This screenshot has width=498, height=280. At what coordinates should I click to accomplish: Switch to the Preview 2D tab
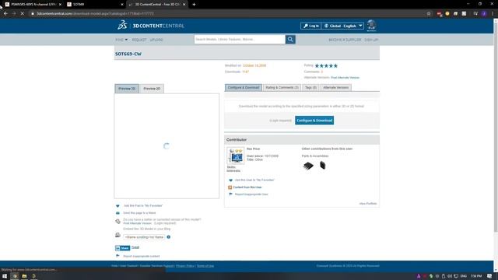152,89
